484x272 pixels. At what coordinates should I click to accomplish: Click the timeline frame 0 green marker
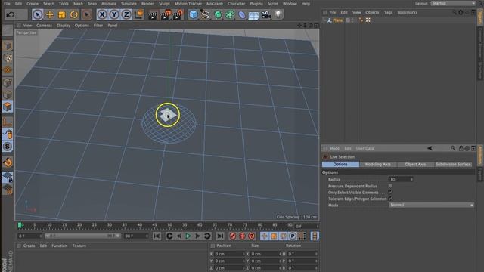coord(20,225)
